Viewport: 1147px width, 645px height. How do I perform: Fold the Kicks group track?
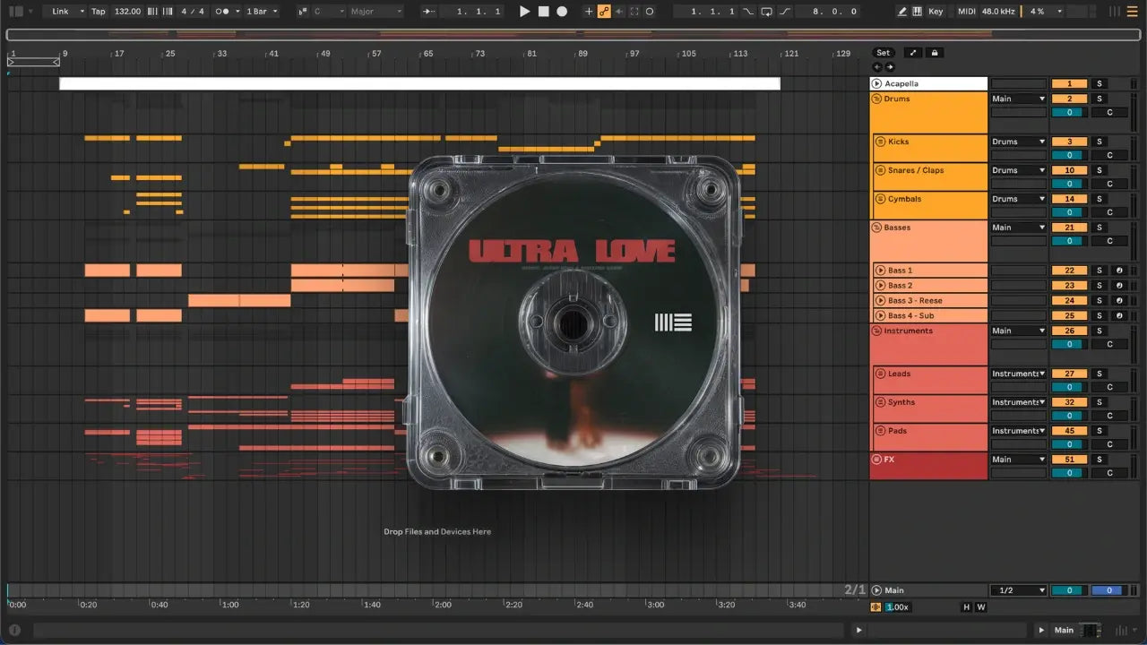click(x=880, y=142)
